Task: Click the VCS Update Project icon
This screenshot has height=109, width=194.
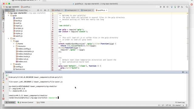Action: [172, 7]
